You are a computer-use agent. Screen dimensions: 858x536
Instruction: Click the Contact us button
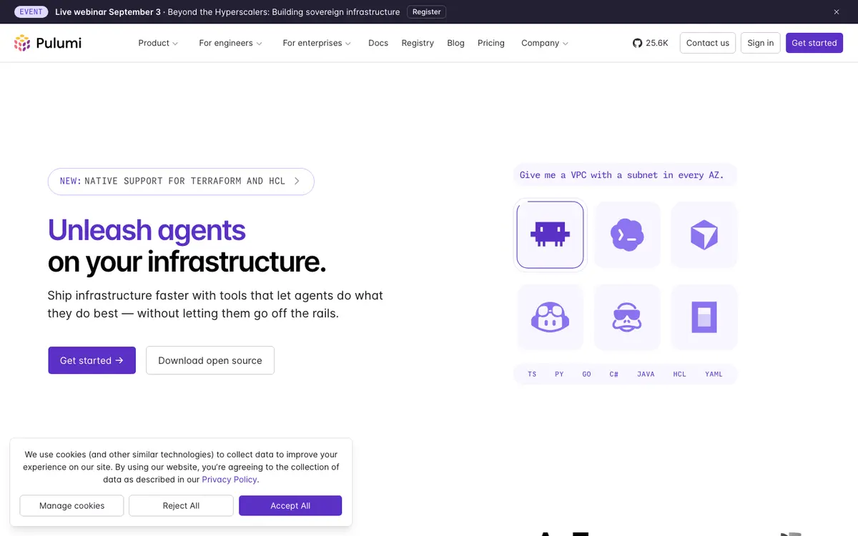708,43
